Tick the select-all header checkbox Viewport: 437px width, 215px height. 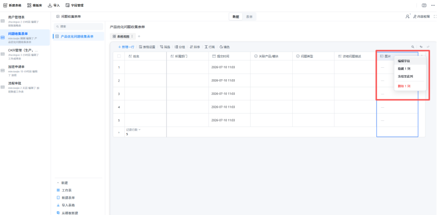click(x=119, y=56)
